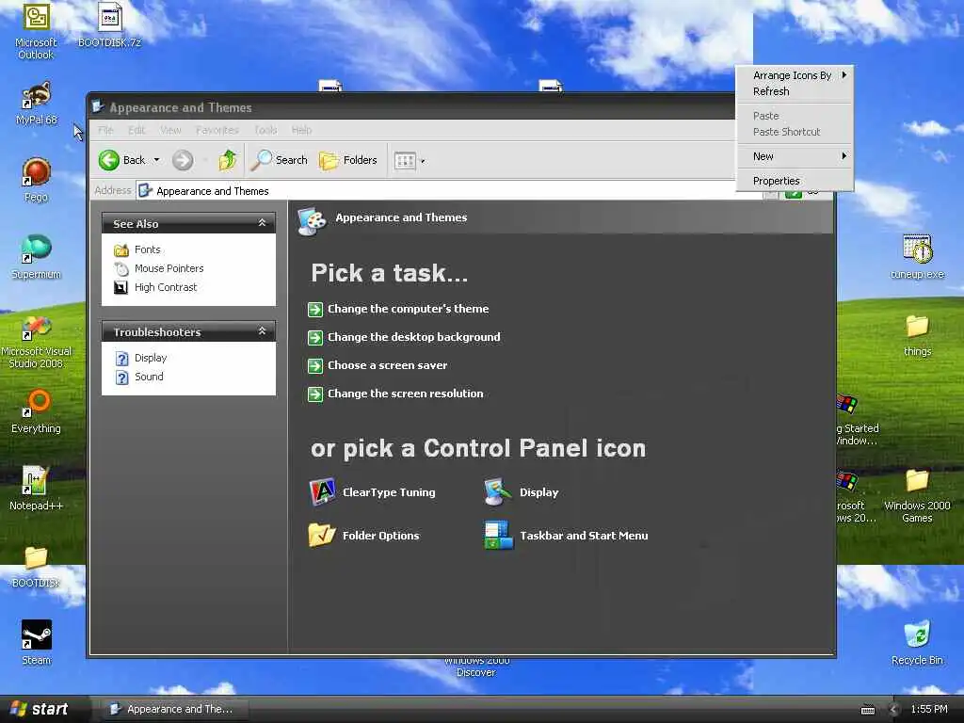Select the Steam desktop shortcut

coord(37,642)
